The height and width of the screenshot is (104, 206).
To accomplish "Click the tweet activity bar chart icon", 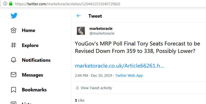I will click(x=77, y=88).
